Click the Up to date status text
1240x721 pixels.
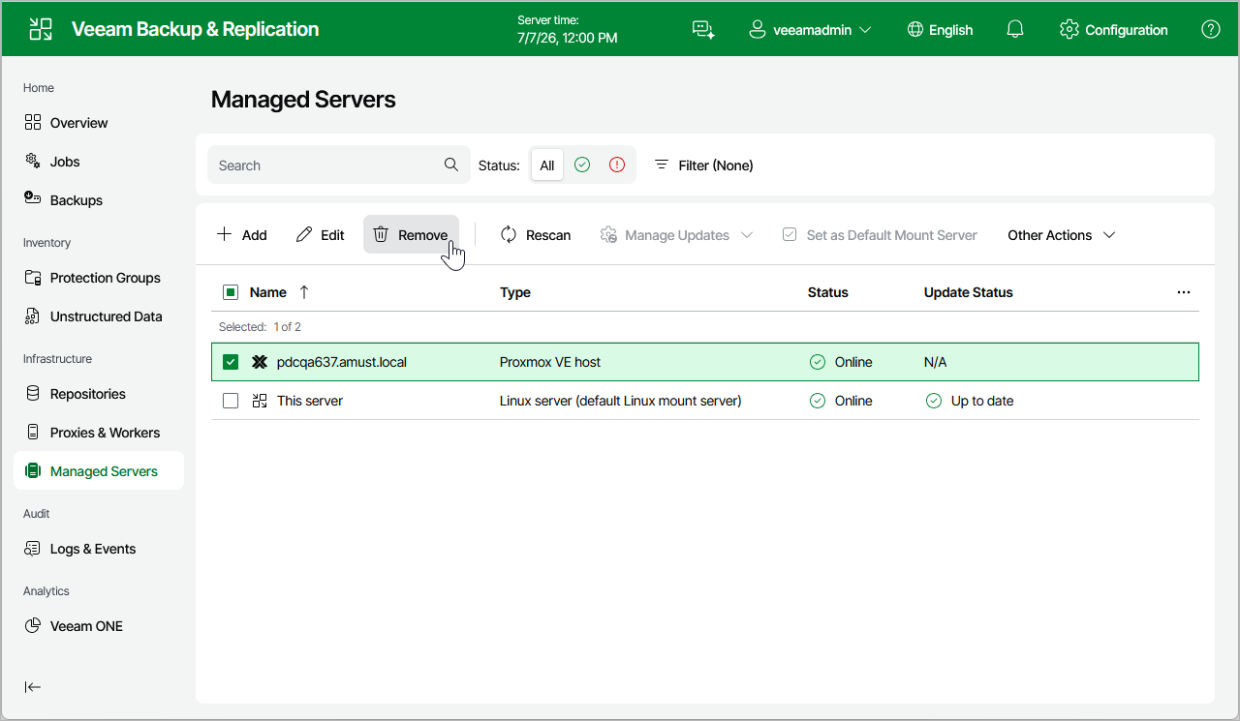pyautogui.click(x=982, y=401)
